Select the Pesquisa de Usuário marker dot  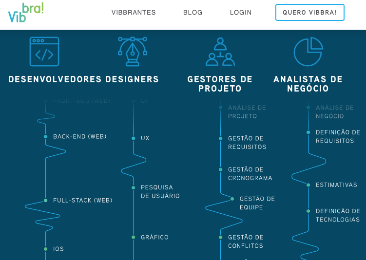(x=133, y=187)
